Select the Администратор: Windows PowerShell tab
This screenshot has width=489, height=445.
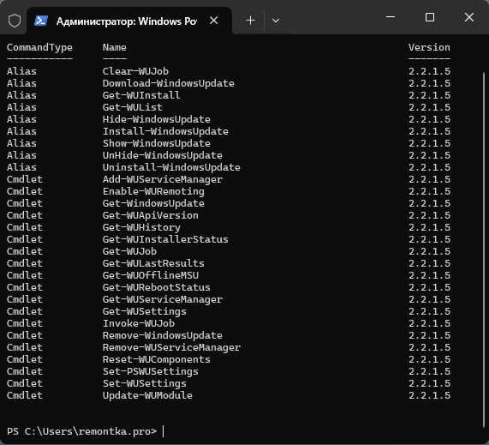click(x=129, y=21)
